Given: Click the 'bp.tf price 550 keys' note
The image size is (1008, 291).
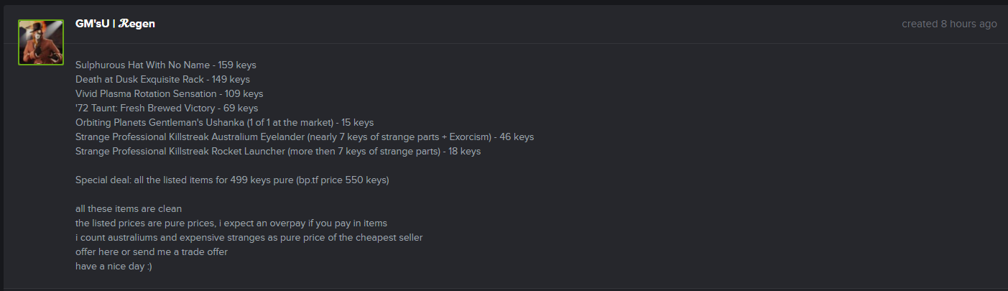Looking at the screenshot, I should [341, 180].
